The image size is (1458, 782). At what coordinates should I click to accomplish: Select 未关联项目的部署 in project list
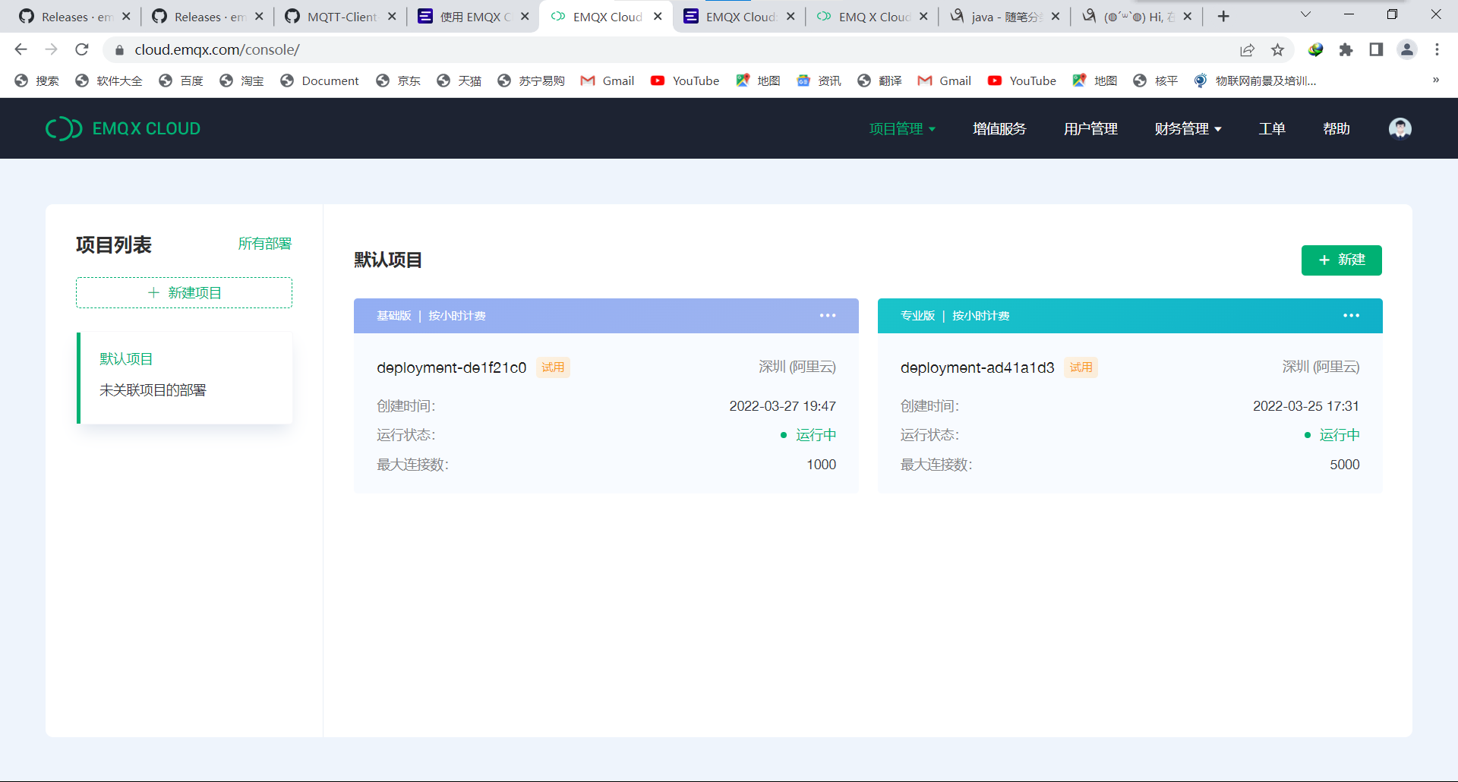click(x=153, y=390)
